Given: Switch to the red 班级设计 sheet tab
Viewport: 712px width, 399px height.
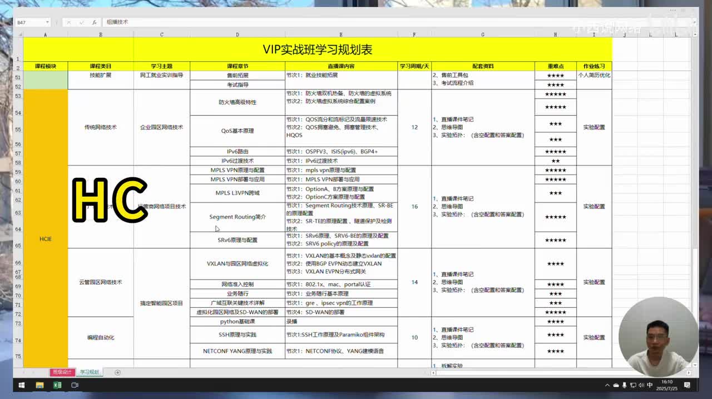Looking at the screenshot, I should (62, 372).
